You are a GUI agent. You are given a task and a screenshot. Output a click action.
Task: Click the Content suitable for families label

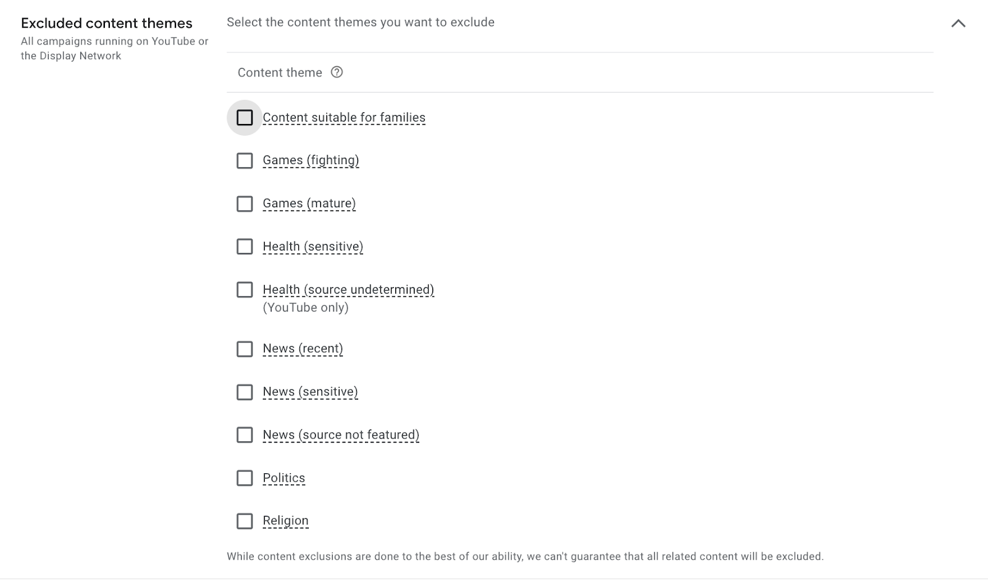[x=344, y=117]
